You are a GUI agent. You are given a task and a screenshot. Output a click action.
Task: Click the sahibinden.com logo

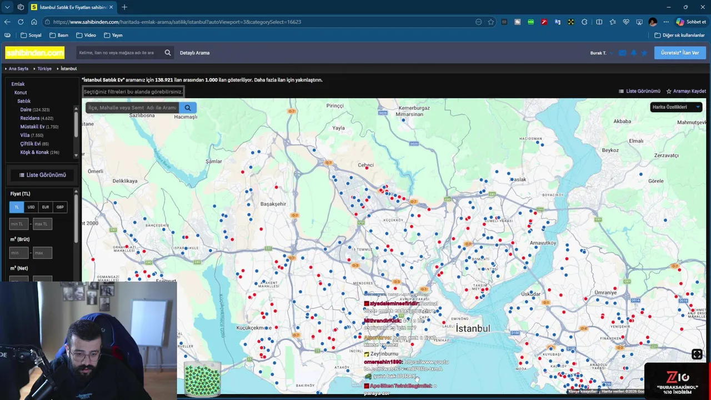[34, 53]
